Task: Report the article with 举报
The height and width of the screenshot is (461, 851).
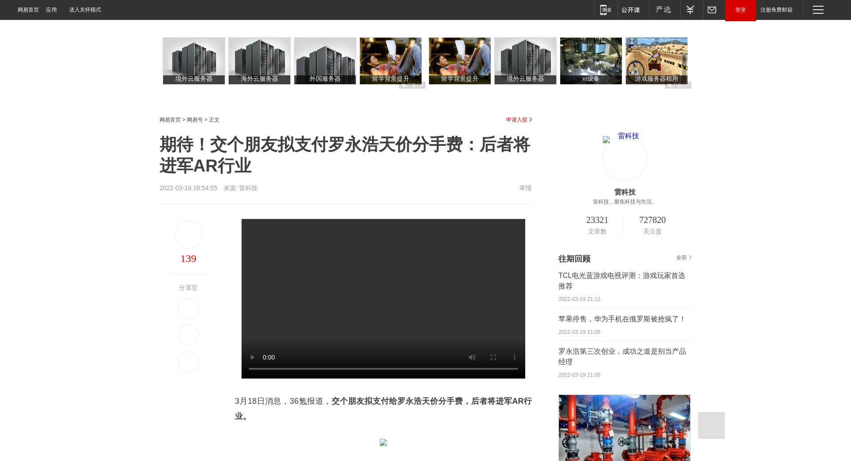Action: pyautogui.click(x=525, y=188)
